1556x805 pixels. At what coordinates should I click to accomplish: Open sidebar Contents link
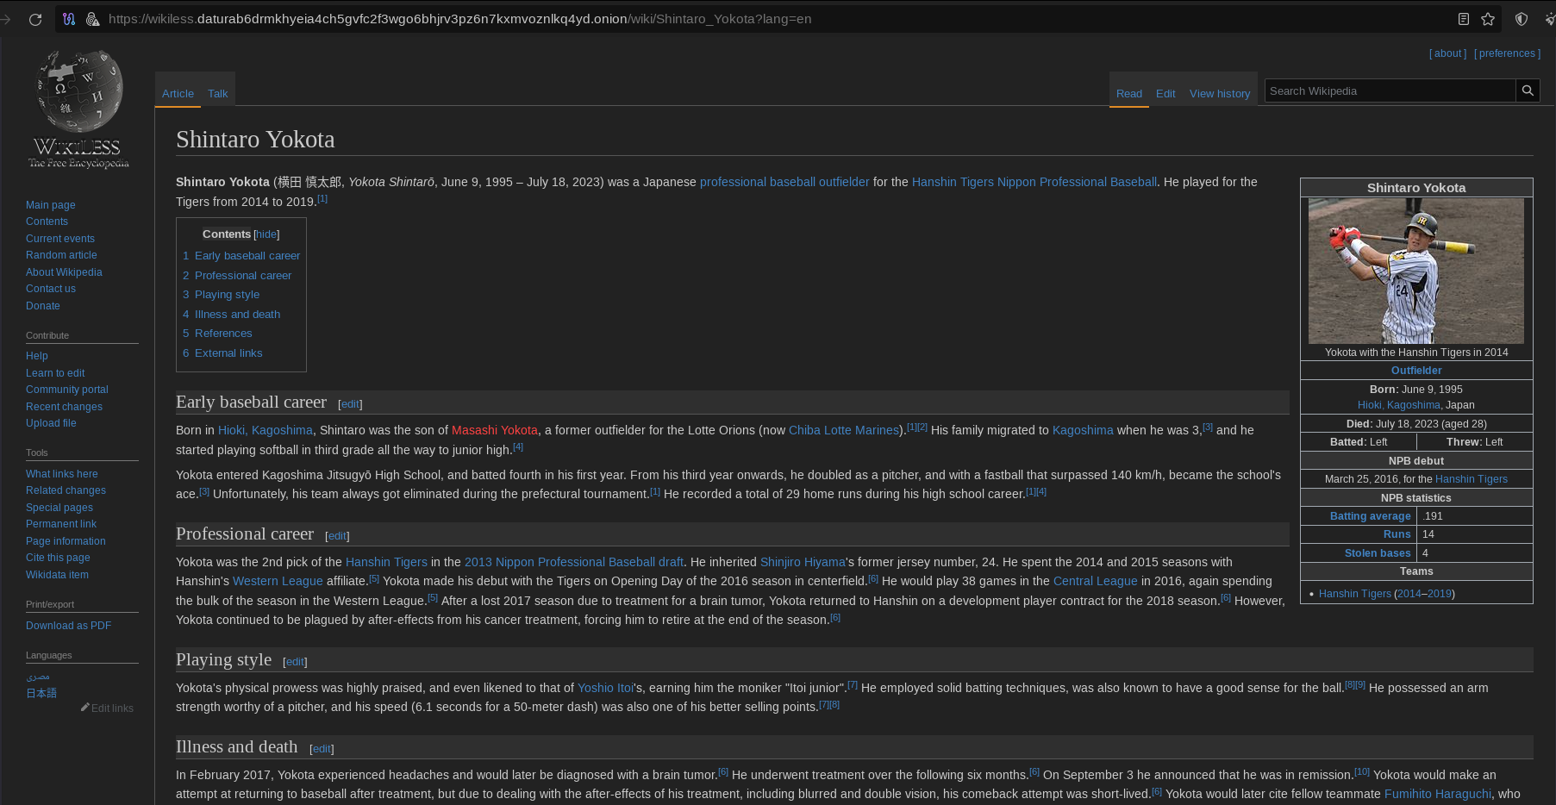tap(47, 222)
